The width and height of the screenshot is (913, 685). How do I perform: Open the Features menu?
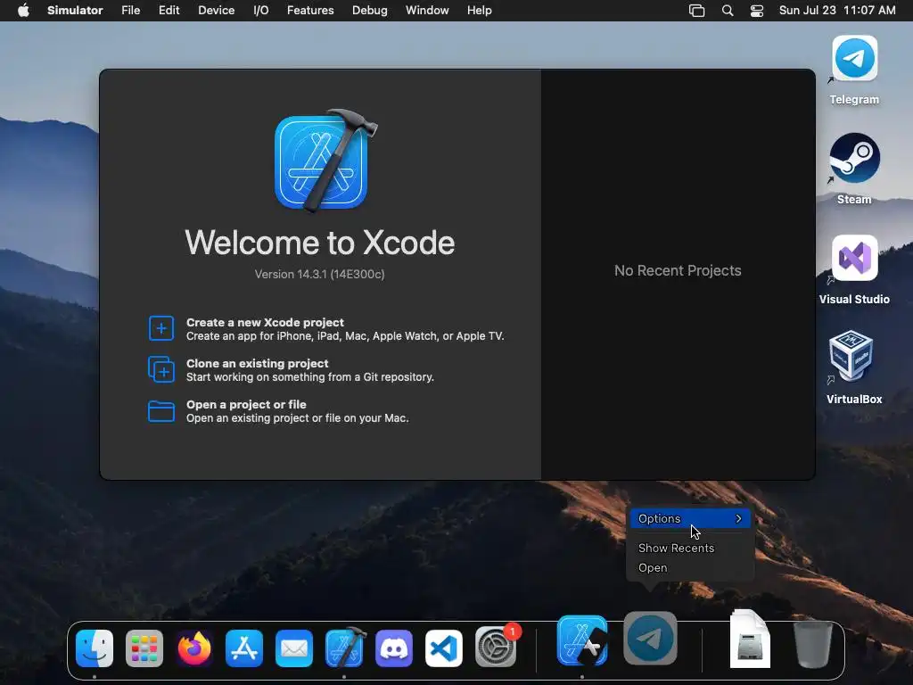[x=310, y=11]
